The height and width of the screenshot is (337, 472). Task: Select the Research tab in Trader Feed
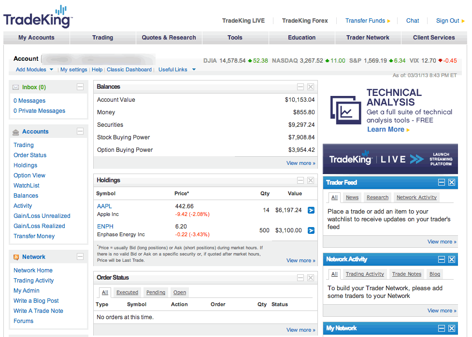[377, 197]
